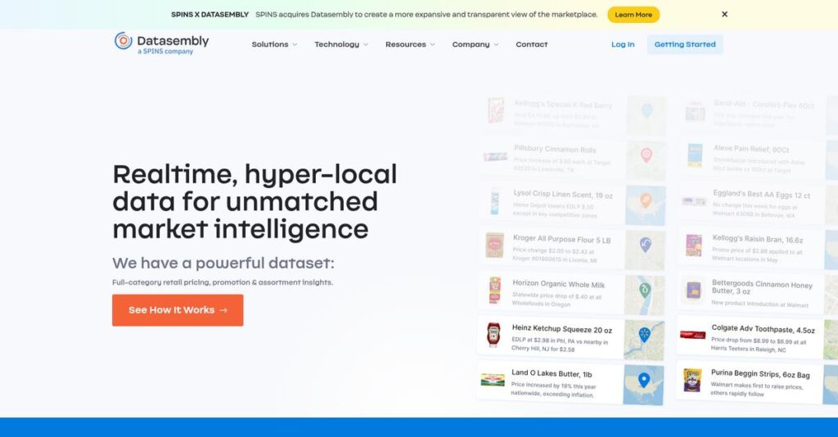Screen dimensions: 838x437
Task: Click 'Kroger All Purpose Flour 5 LB' title
Action: (x=561, y=239)
